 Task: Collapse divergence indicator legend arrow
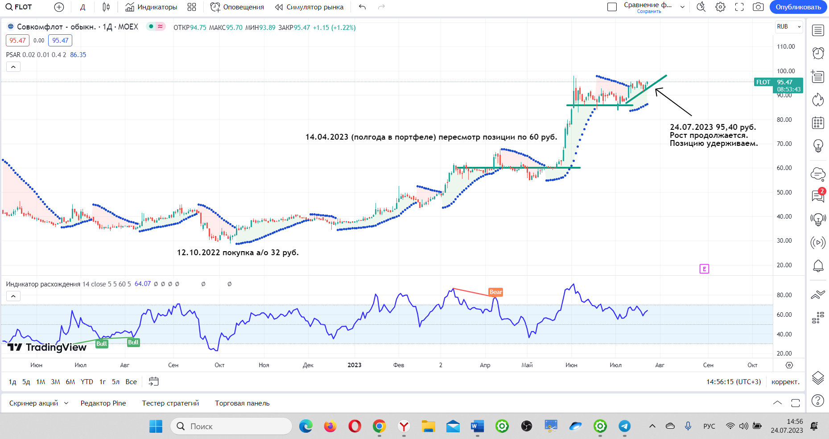13,296
